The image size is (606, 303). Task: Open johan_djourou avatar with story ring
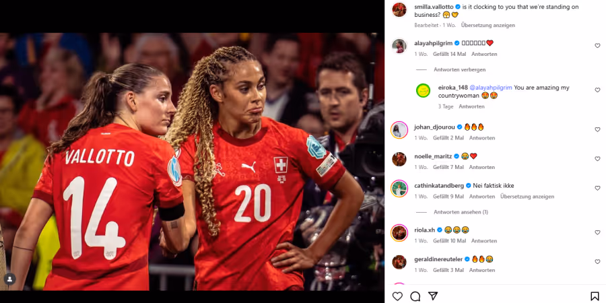tap(399, 130)
